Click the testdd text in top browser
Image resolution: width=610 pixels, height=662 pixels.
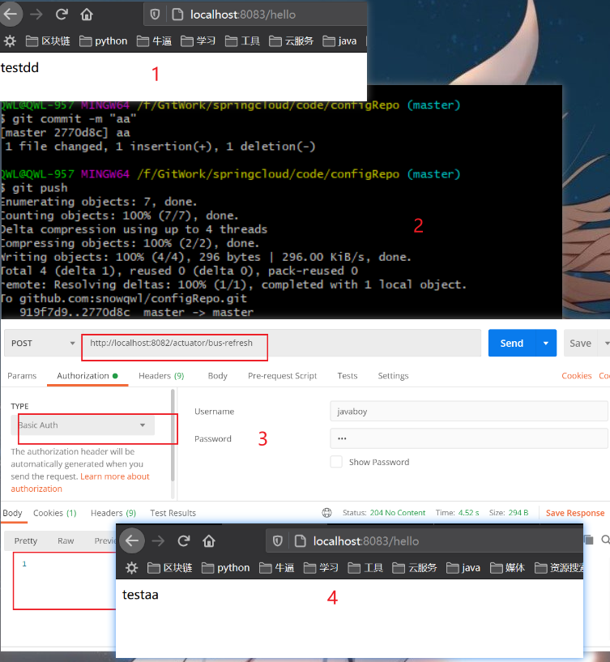(19, 67)
